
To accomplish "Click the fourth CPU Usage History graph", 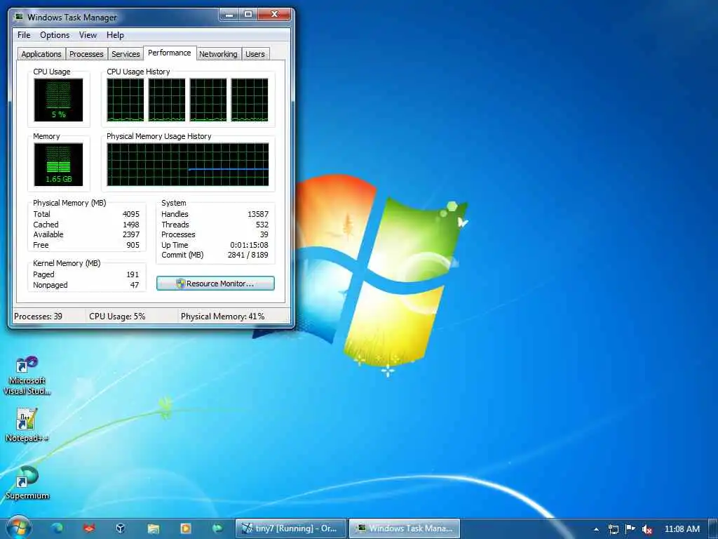I will click(250, 100).
